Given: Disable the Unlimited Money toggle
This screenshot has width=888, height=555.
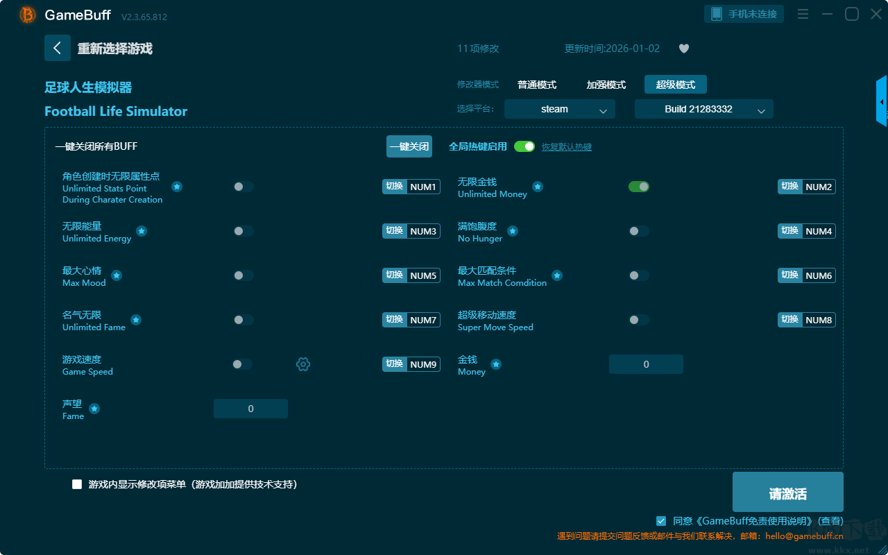Looking at the screenshot, I should coord(639,187).
